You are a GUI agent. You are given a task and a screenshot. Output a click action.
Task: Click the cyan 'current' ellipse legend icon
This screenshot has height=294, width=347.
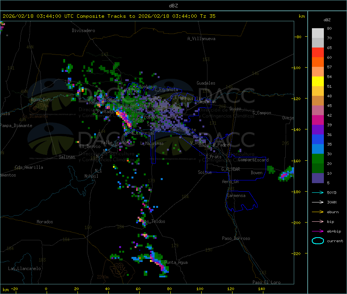[x=318, y=241]
